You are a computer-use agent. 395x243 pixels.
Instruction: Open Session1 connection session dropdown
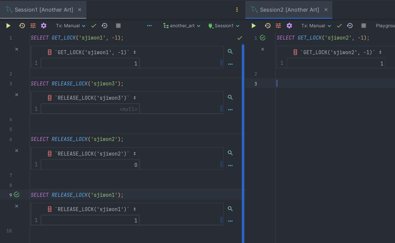(224, 26)
